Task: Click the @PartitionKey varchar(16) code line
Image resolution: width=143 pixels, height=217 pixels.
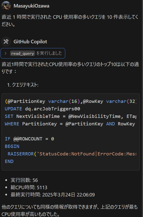Action: coord(71,101)
